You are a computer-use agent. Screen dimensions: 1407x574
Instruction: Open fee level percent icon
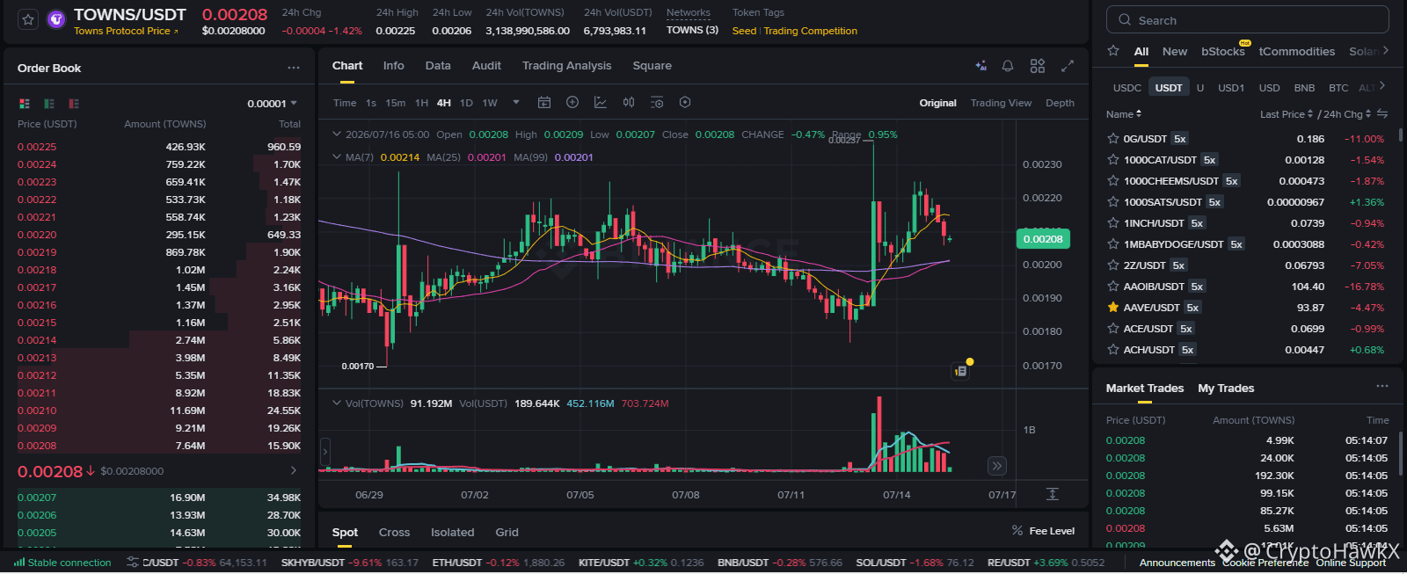click(x=1017, y=531)
